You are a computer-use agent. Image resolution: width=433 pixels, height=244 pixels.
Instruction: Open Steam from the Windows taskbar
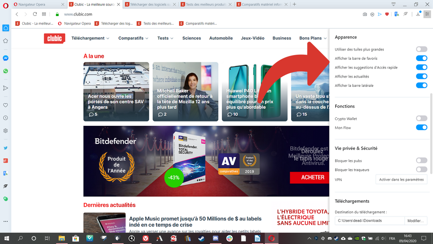coord(201,238)
